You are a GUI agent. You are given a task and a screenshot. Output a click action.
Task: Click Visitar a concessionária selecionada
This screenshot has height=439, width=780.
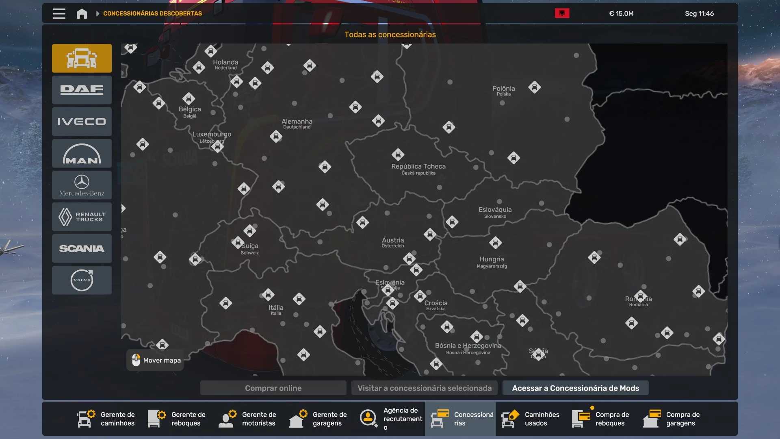[424, 388]
